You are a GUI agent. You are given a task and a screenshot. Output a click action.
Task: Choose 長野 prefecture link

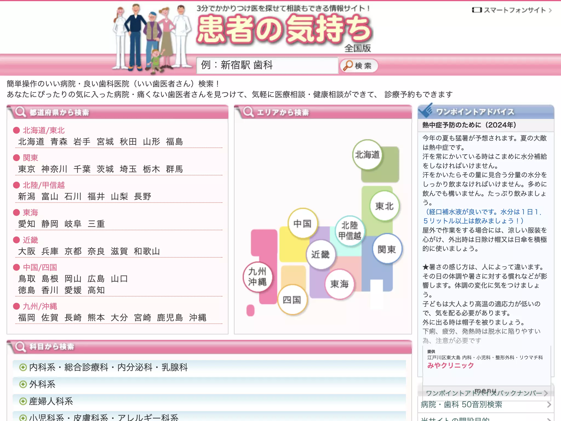coord(142,197)
